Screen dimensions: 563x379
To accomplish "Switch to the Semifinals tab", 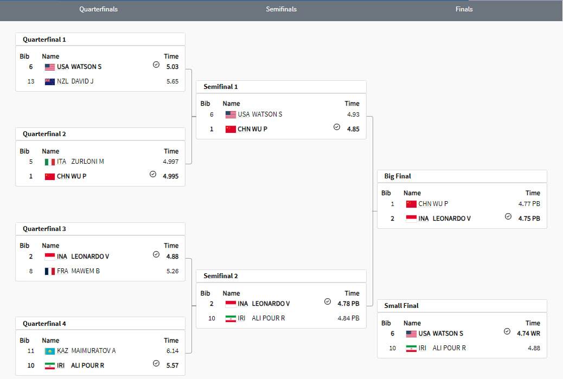I will 281,9.
